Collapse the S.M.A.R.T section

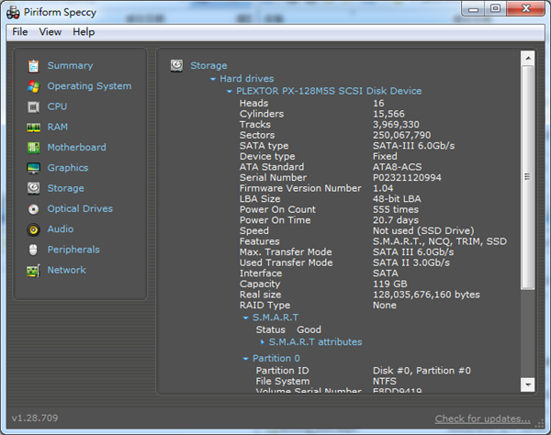(x=245, y=318)
